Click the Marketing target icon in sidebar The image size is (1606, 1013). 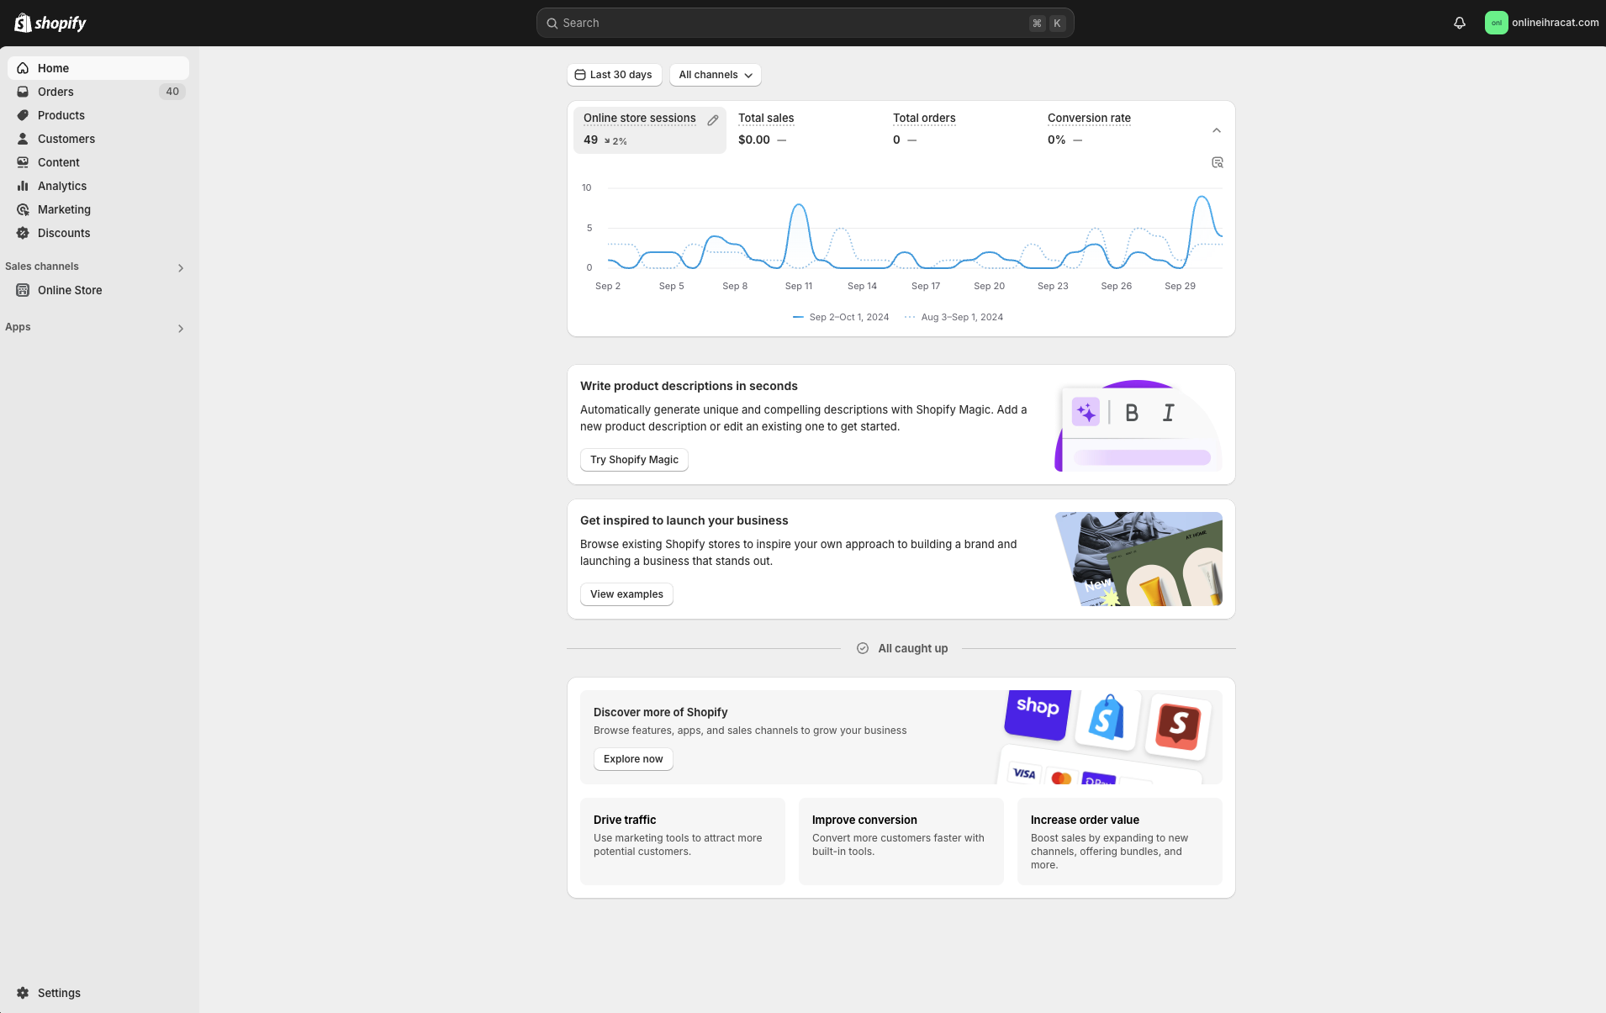[23, 209]
